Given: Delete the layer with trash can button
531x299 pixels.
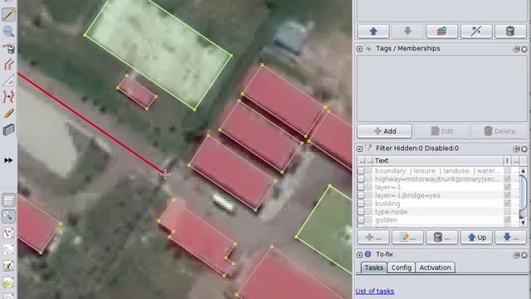Looking at the screenshot, I should point(510,32).
